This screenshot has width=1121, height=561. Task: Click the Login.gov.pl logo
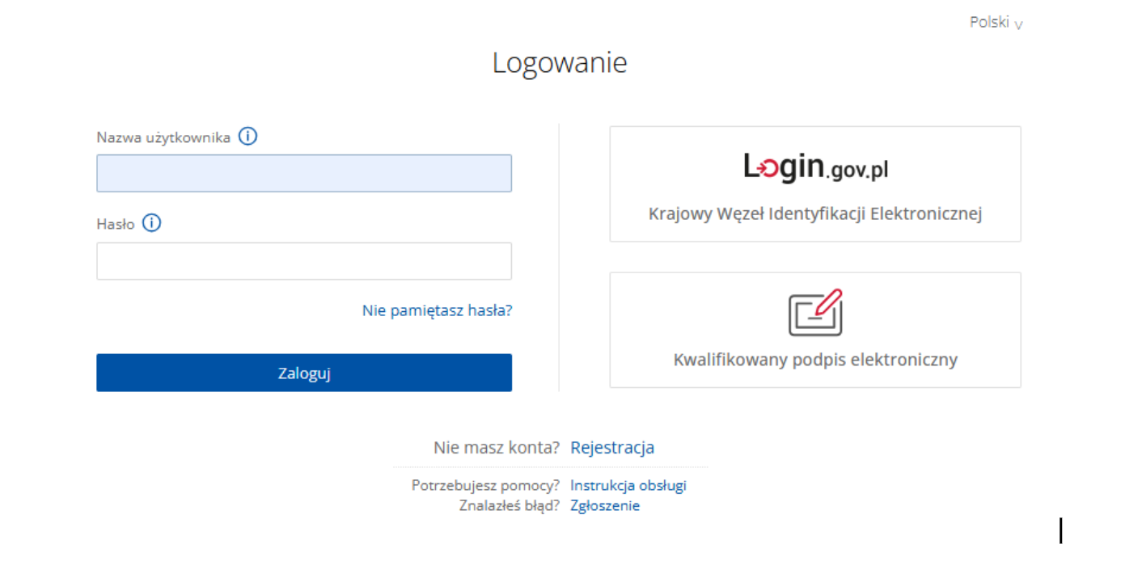pyautogui.click(x=815, y=167)
